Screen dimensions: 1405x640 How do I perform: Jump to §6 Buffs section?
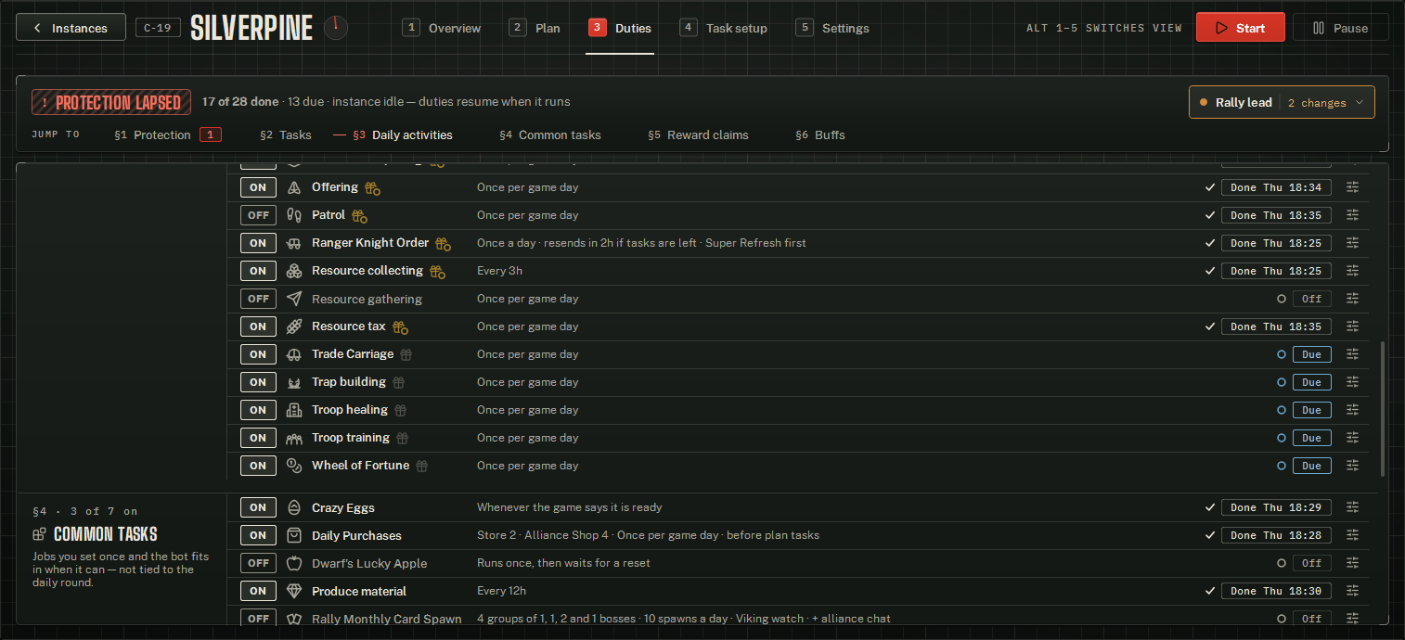(820, 135)
